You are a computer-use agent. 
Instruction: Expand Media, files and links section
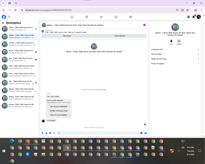coord(175,59)
